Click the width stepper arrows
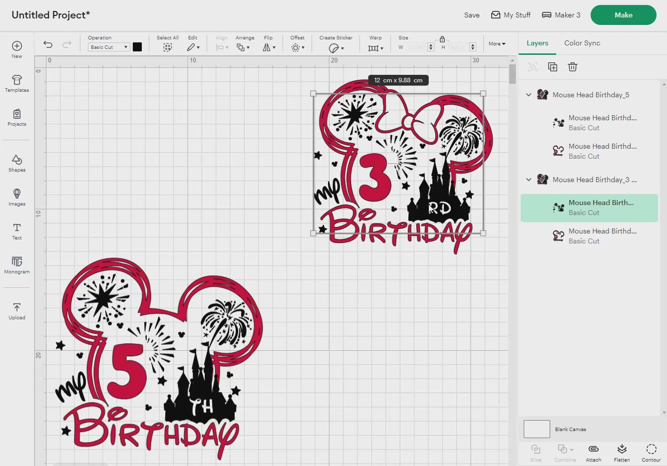 [431, 47]
